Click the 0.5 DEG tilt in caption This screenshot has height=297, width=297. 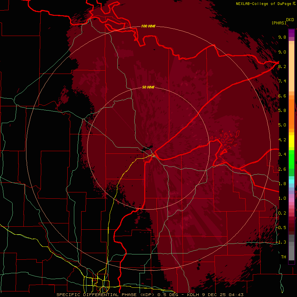(x=168, y=295)
